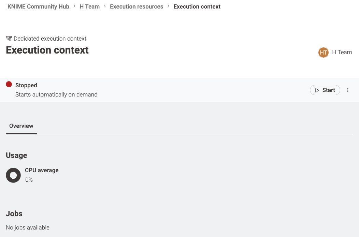The width and height of the screenshot is (359, 237).
Task: Click the chevron after KNIME Community Hub
Action: 74,6
